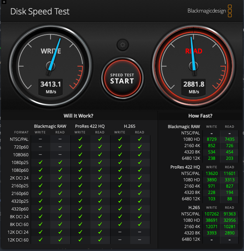Viewport: 244px width, 251px height.
Task: Click the 4320p60 format row label
Action: [20, 209]
